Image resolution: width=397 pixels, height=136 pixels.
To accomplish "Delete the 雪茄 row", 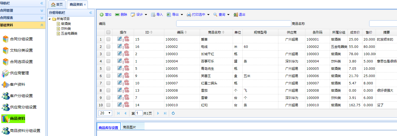I will pos(127,90).
